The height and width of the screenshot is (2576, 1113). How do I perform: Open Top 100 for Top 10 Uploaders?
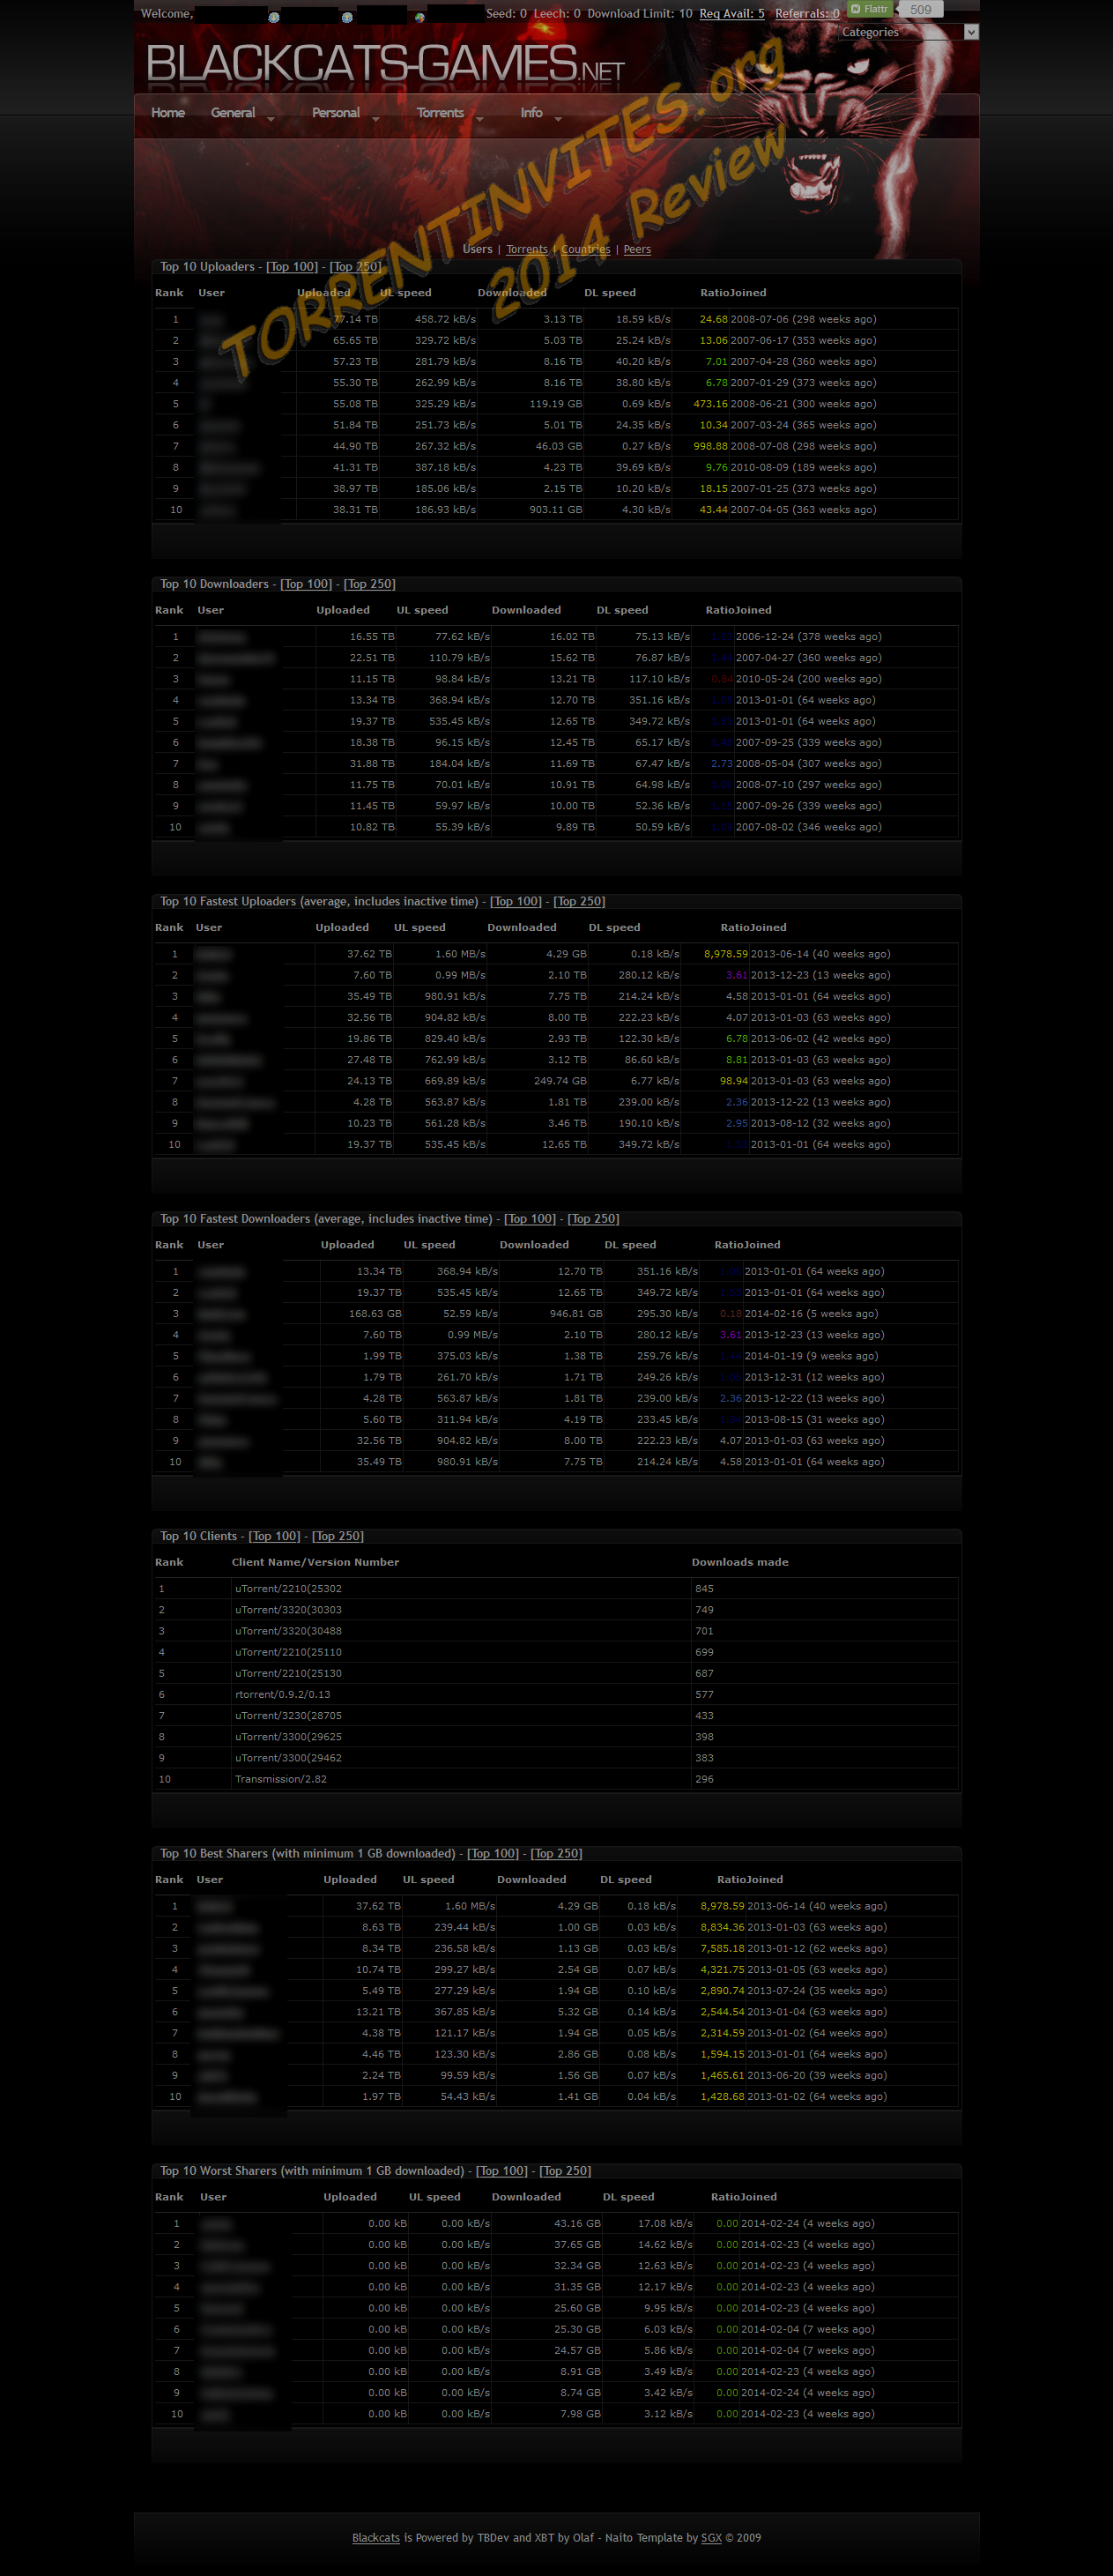pos(292,267)
